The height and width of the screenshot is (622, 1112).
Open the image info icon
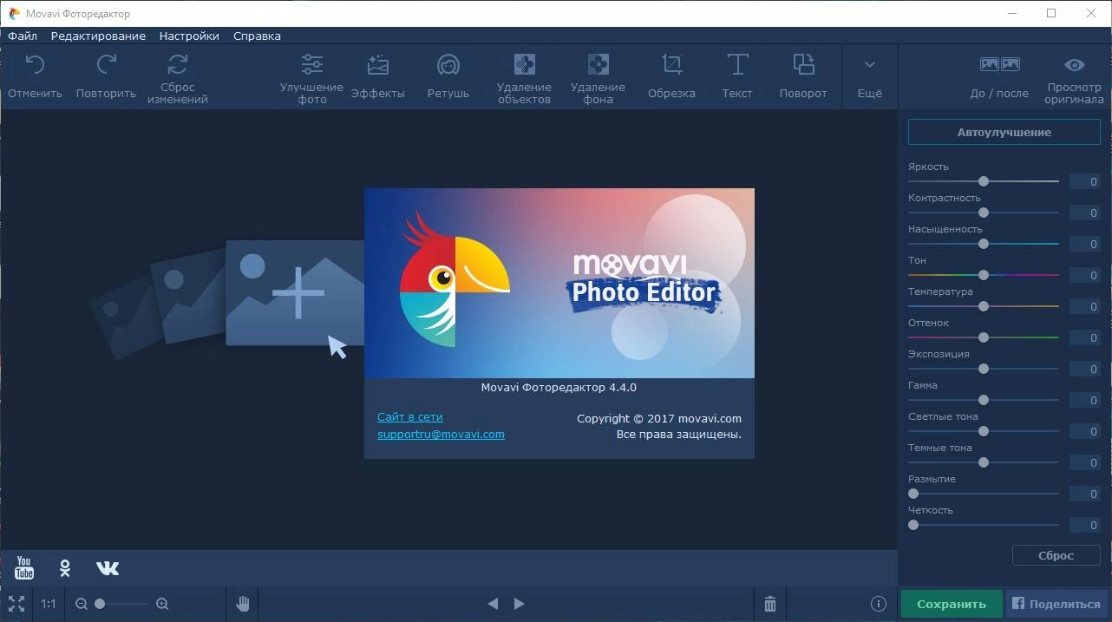(878, 604)
